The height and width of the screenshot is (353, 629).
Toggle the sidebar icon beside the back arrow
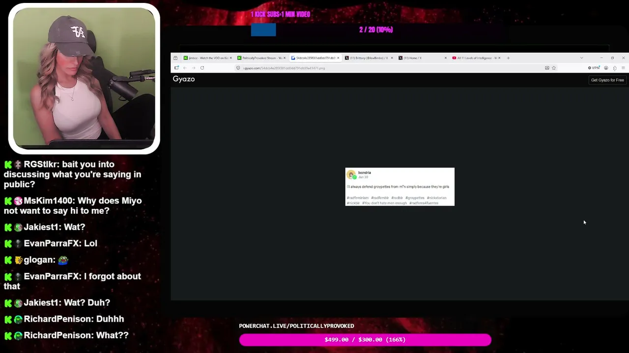(x=176, y=68)
